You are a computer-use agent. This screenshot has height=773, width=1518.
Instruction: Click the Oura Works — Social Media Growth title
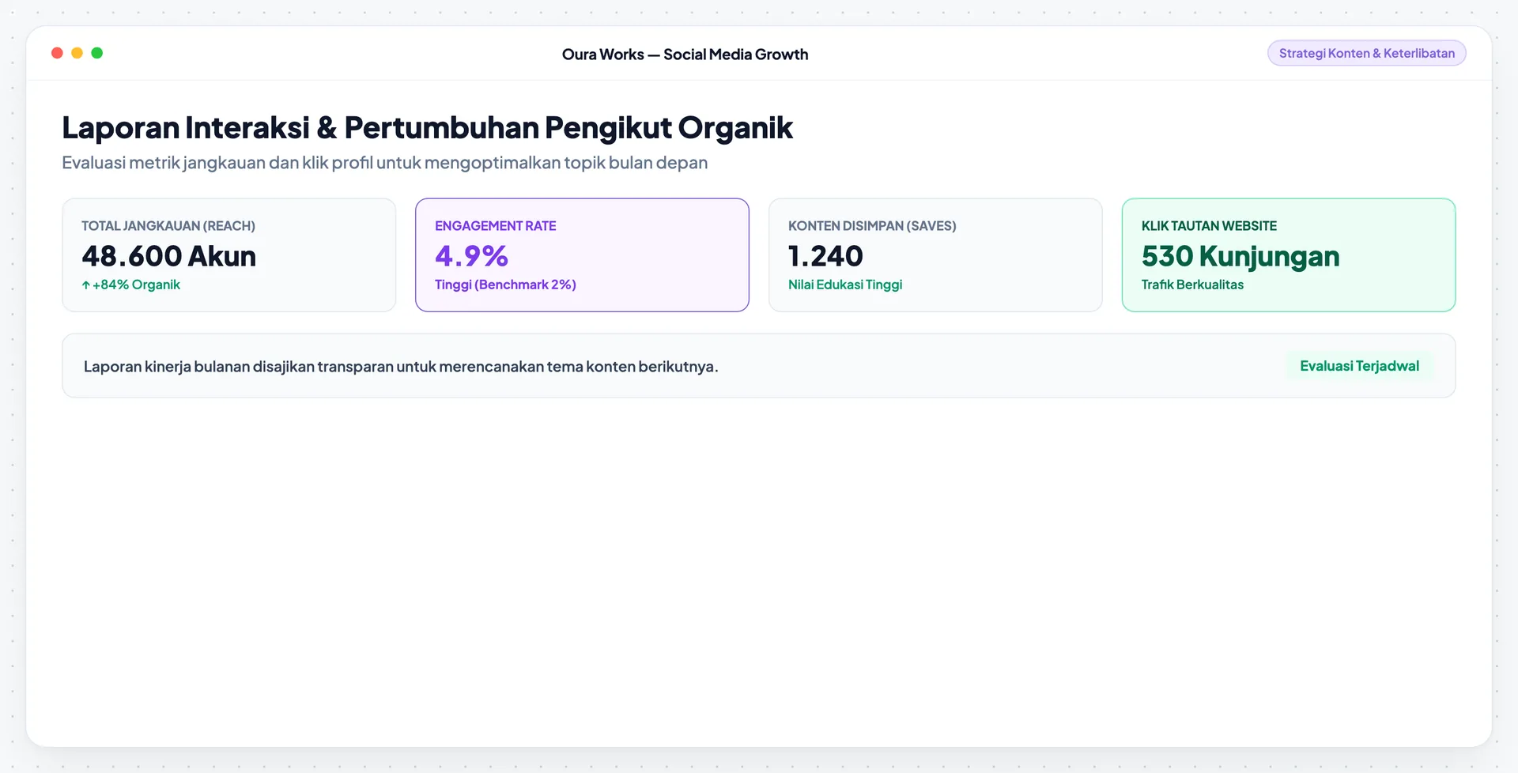pos(685,55)
